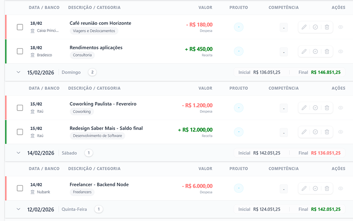The width and height of the screenshot is (353, 221).
Task: Toggle eye icon on Rendimentos aplicações row
Action: coord(341,52)
